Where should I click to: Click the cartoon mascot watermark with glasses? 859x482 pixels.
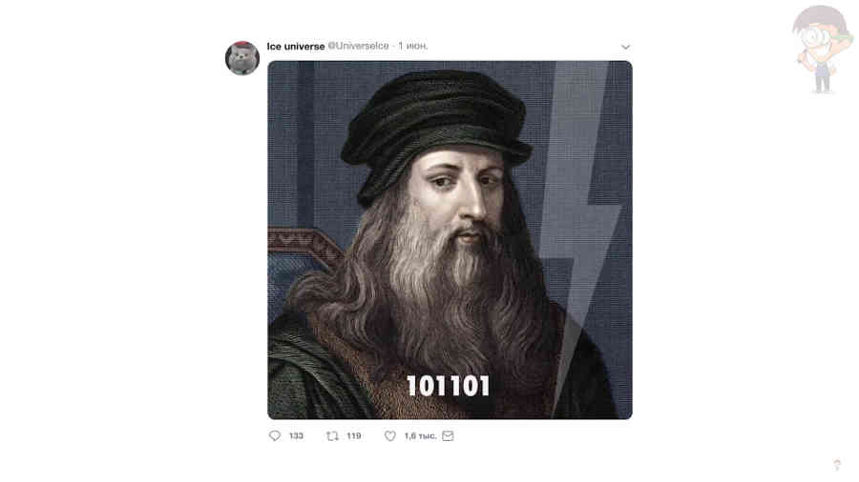(822, 50)
